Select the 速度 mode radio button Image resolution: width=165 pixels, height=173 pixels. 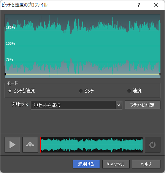(x=129, y=91)
